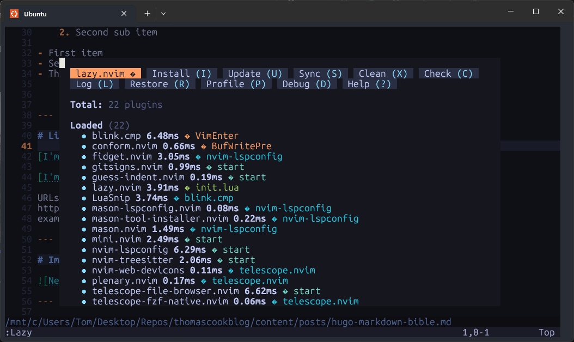The image size is (574, 342).
Task: Select the mini.nvim plugin entry
Action: coord(116,239)
